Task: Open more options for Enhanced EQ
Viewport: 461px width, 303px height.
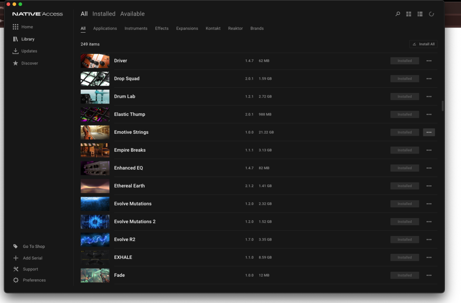Action: click(x=429, y=168)
